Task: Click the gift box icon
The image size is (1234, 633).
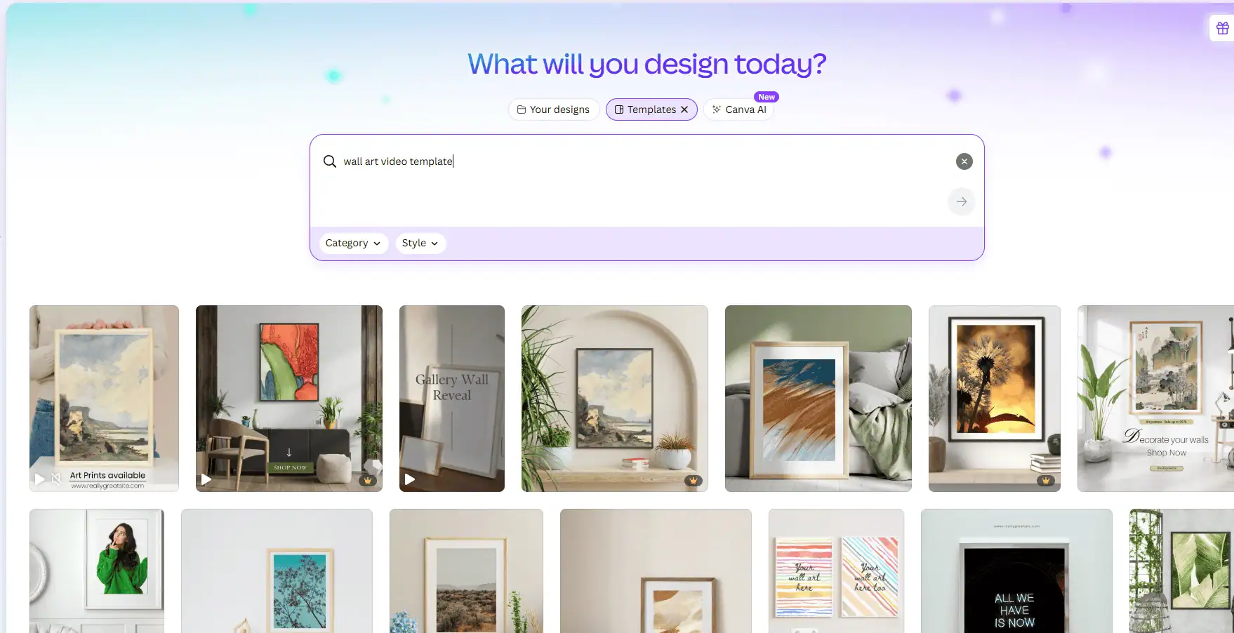Action: pyautogui.click(x=1222, y=28)
